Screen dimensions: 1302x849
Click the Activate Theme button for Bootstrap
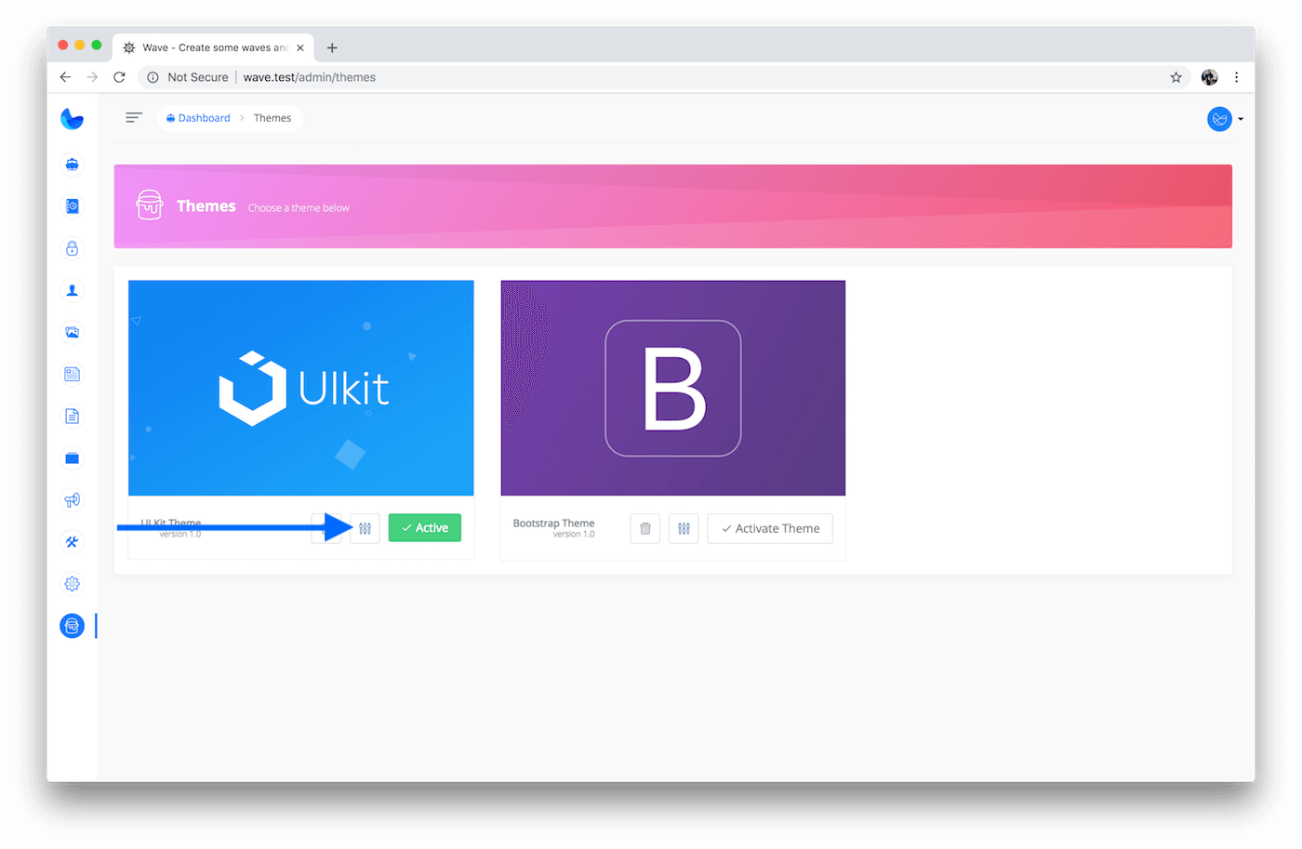(x=770, y=528)
